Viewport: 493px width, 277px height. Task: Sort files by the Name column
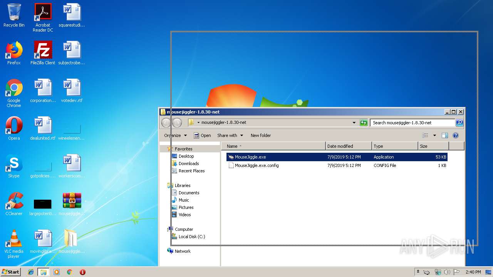(x=273, y=146)
